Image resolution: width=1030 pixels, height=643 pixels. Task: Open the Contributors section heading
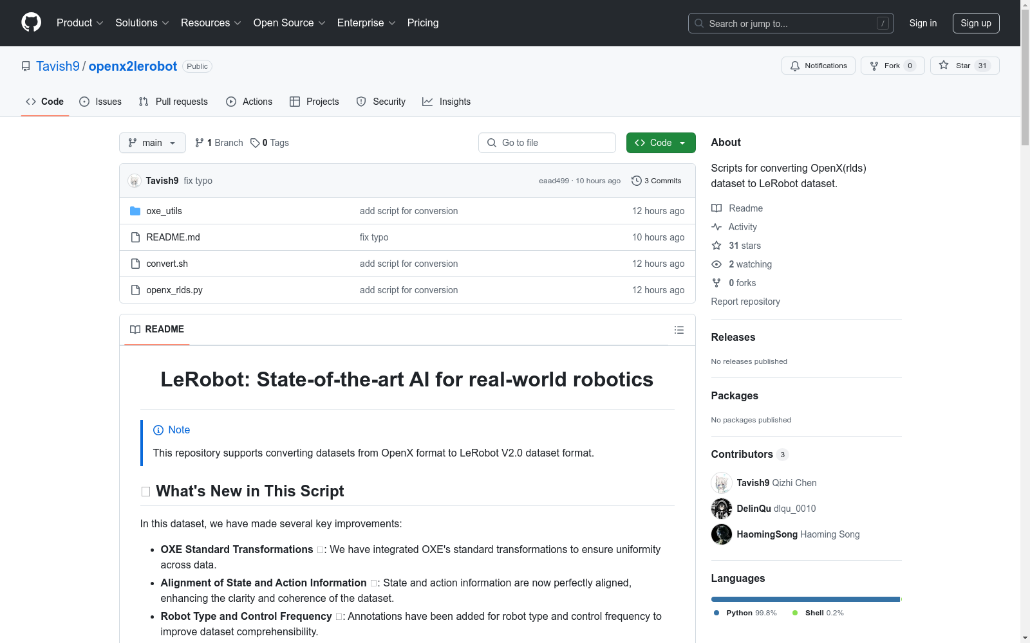pyautogui.click(x=742, y=454)
